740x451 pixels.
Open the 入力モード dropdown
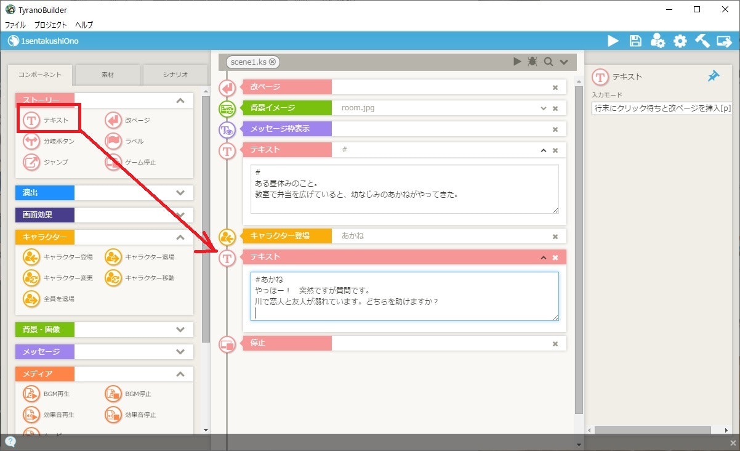click(x=661, y=108)
